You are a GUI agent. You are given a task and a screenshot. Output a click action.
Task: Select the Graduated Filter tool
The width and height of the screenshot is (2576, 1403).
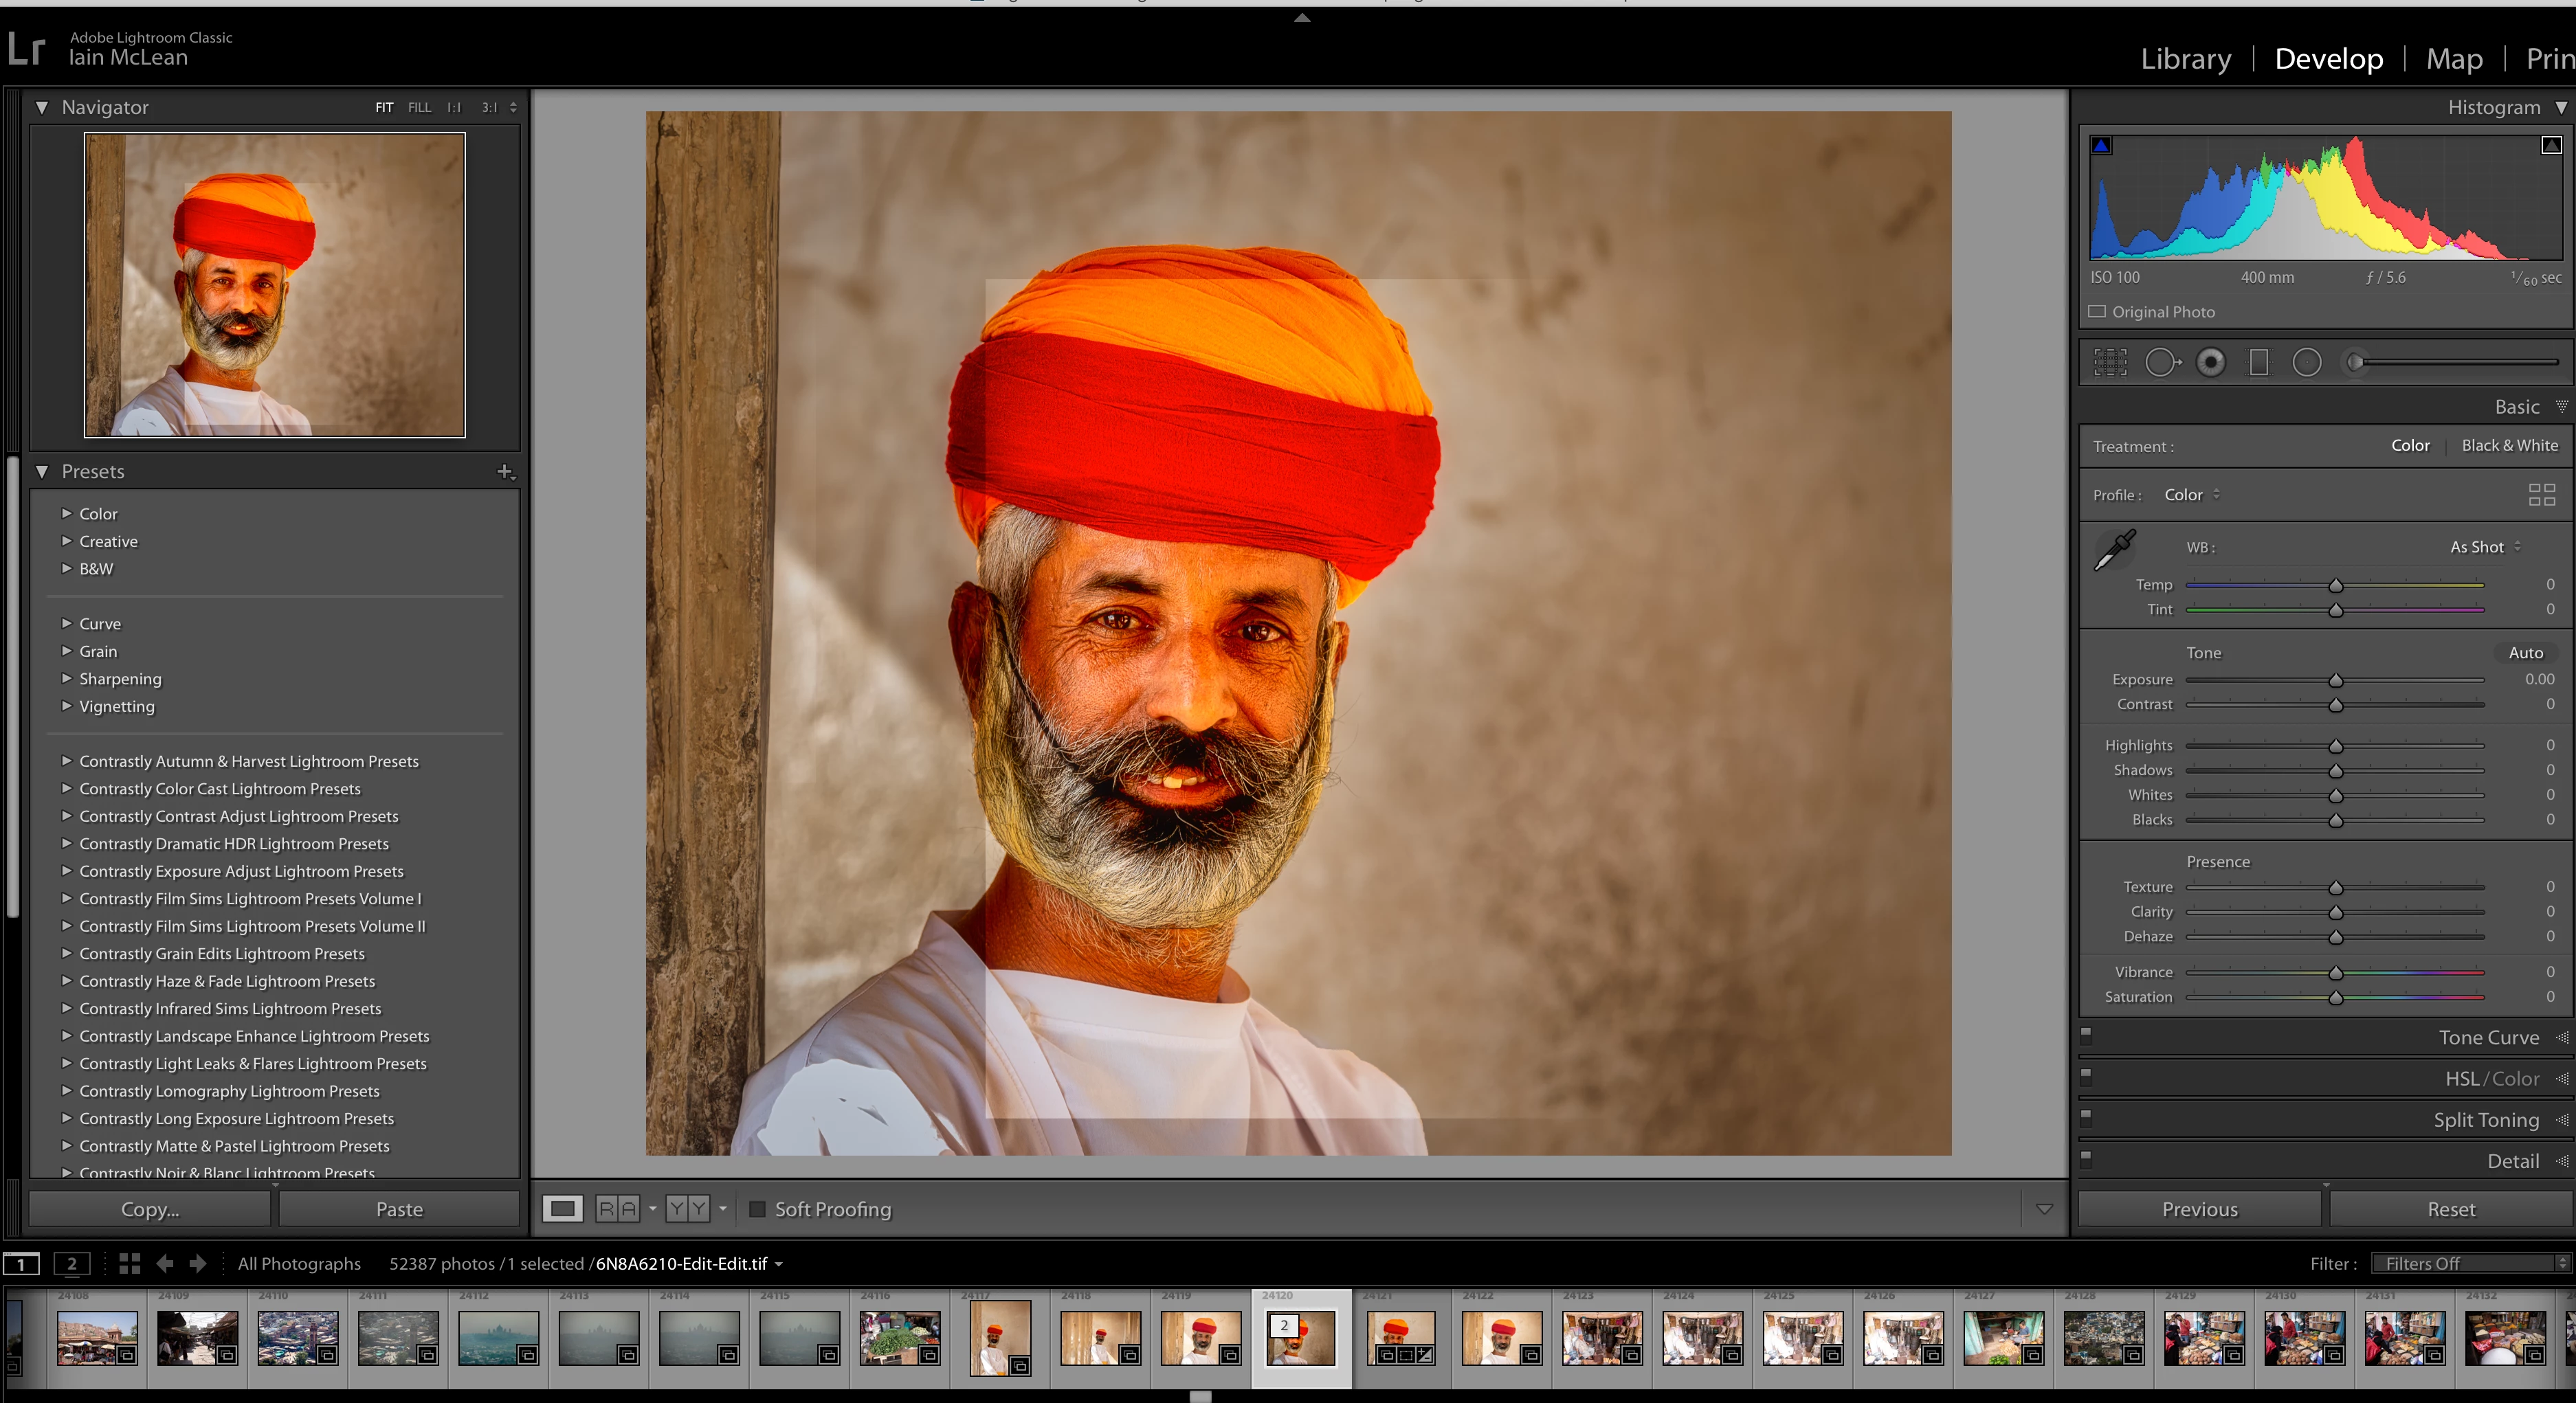pyautogui.click(x=2258, y=362)
